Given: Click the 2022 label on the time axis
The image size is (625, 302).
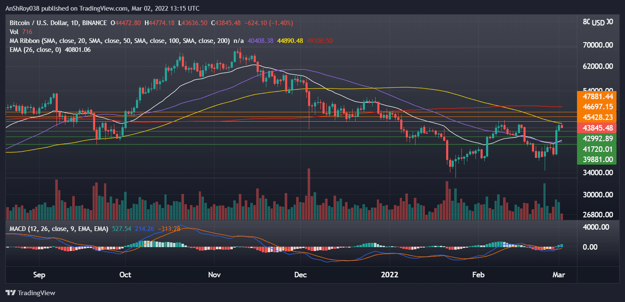Looking at the screenshot, I should tap(390, 275).
